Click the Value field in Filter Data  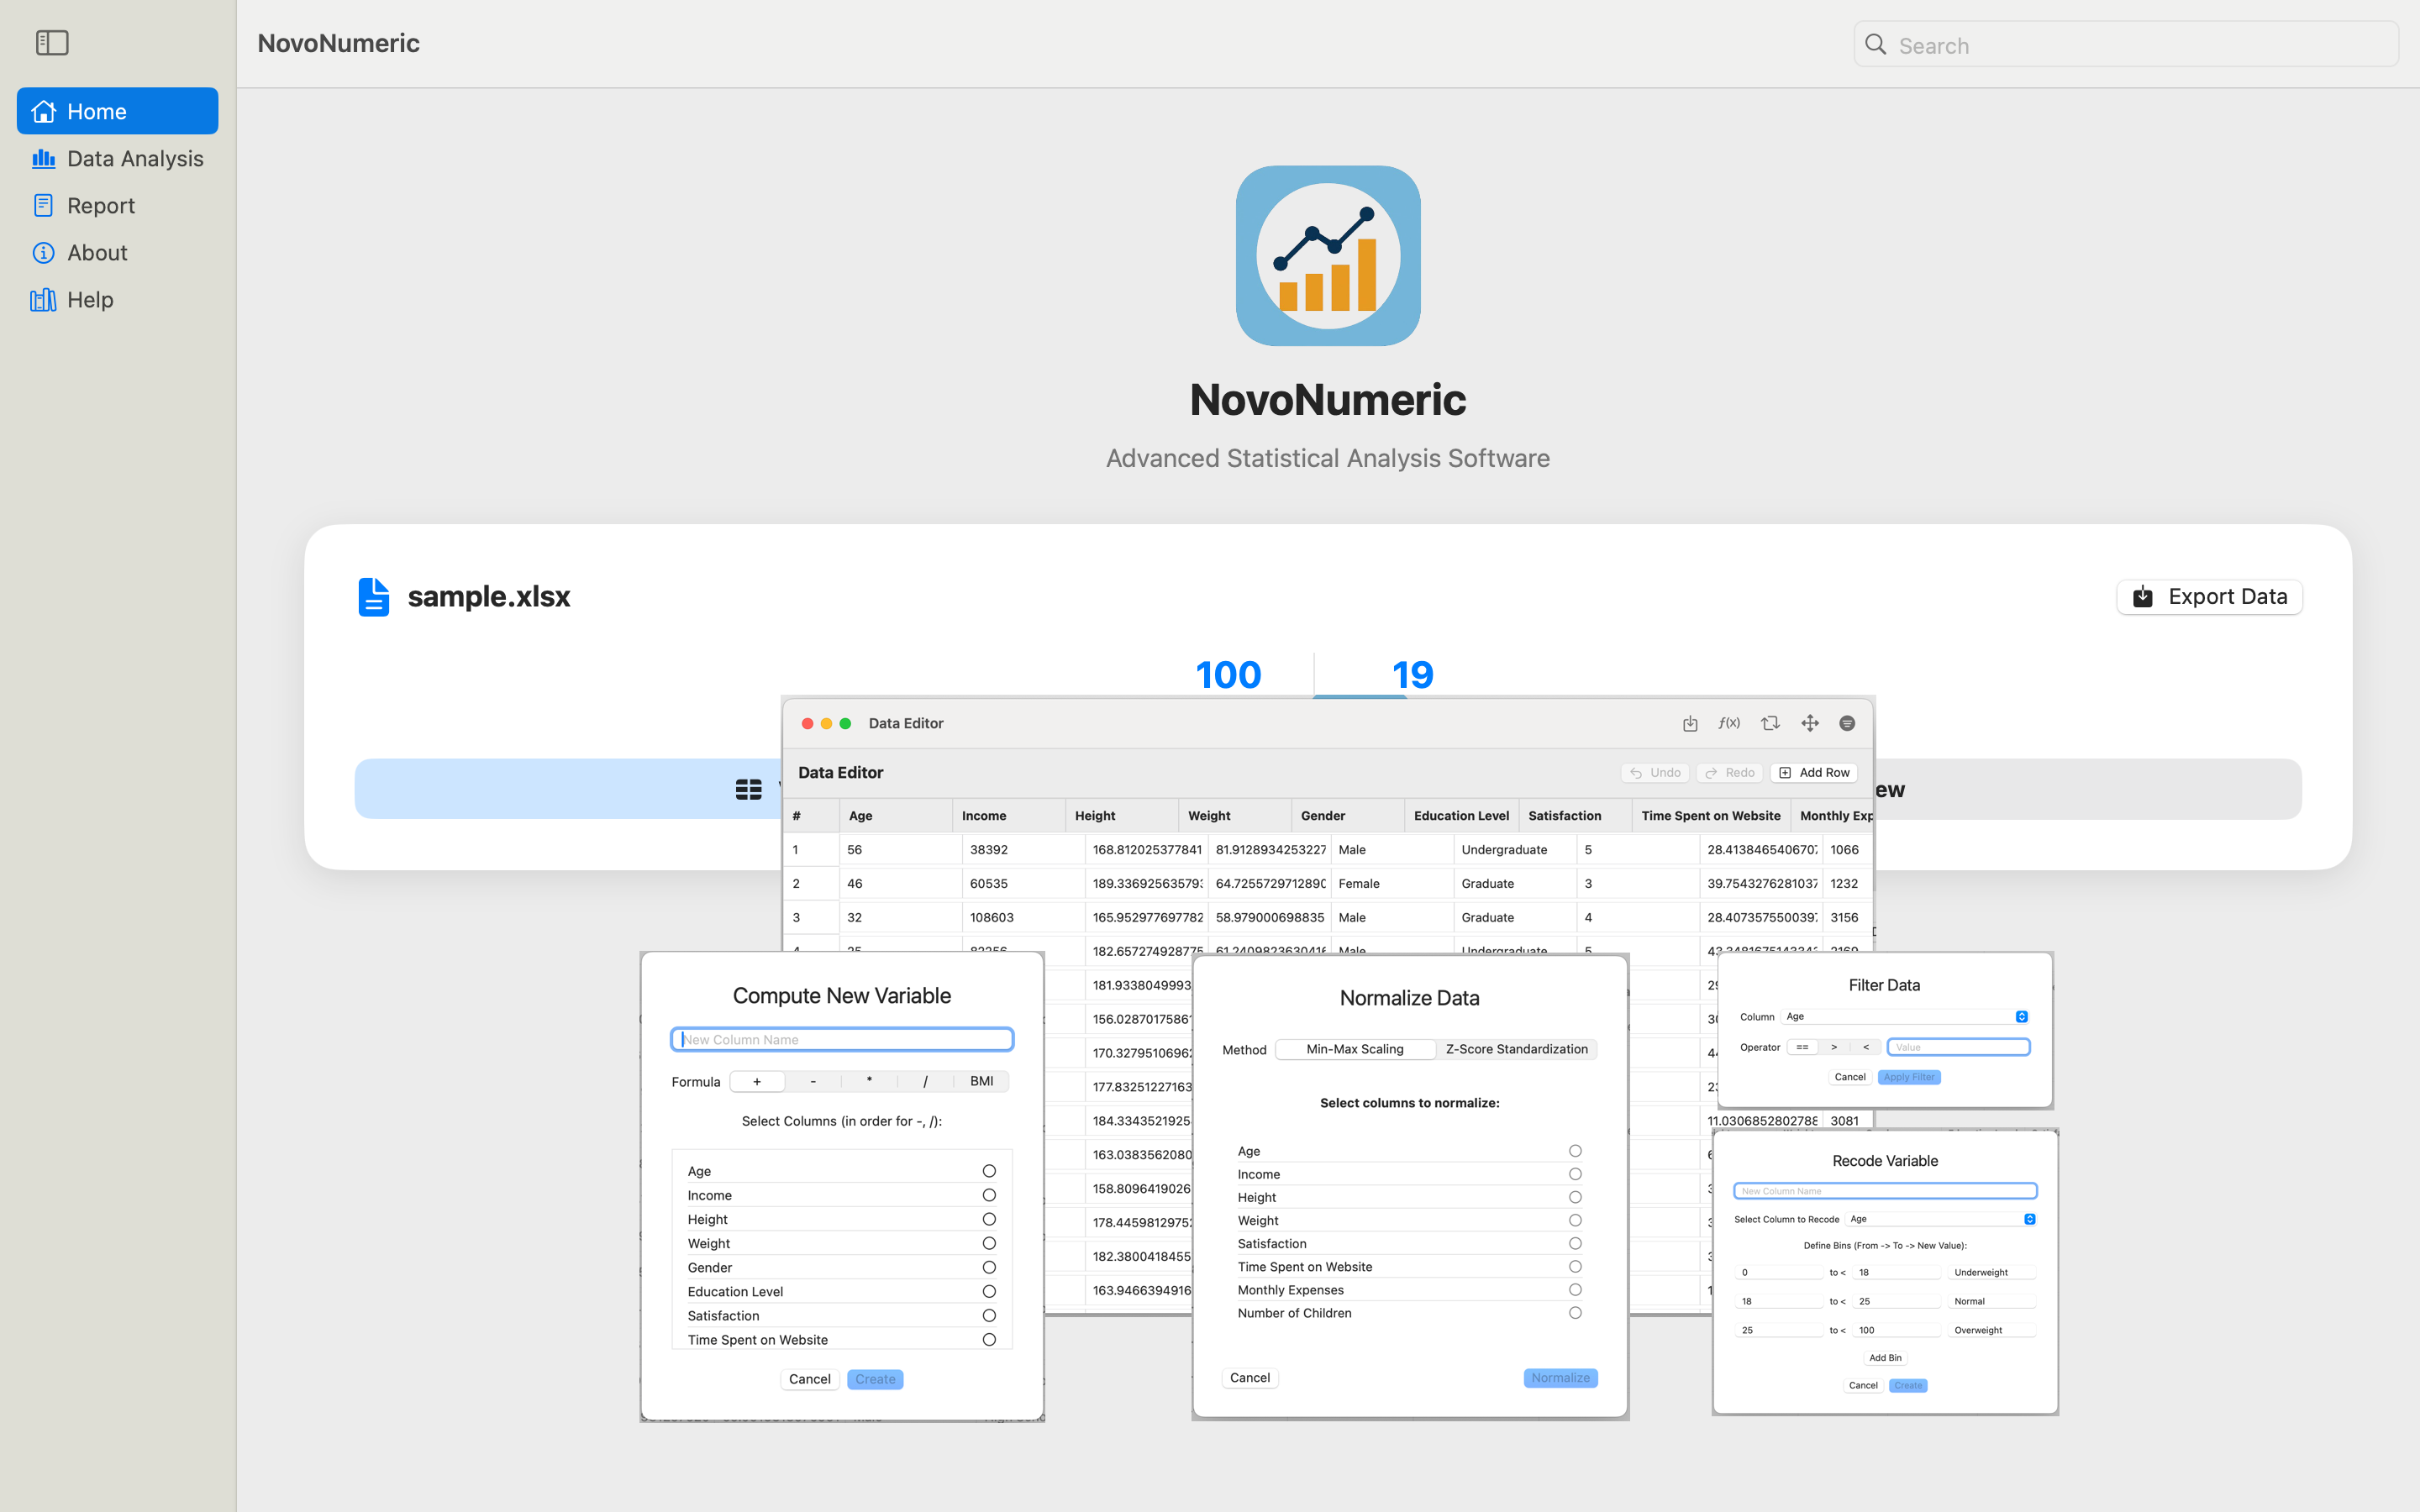(x=1958, y=1047)
